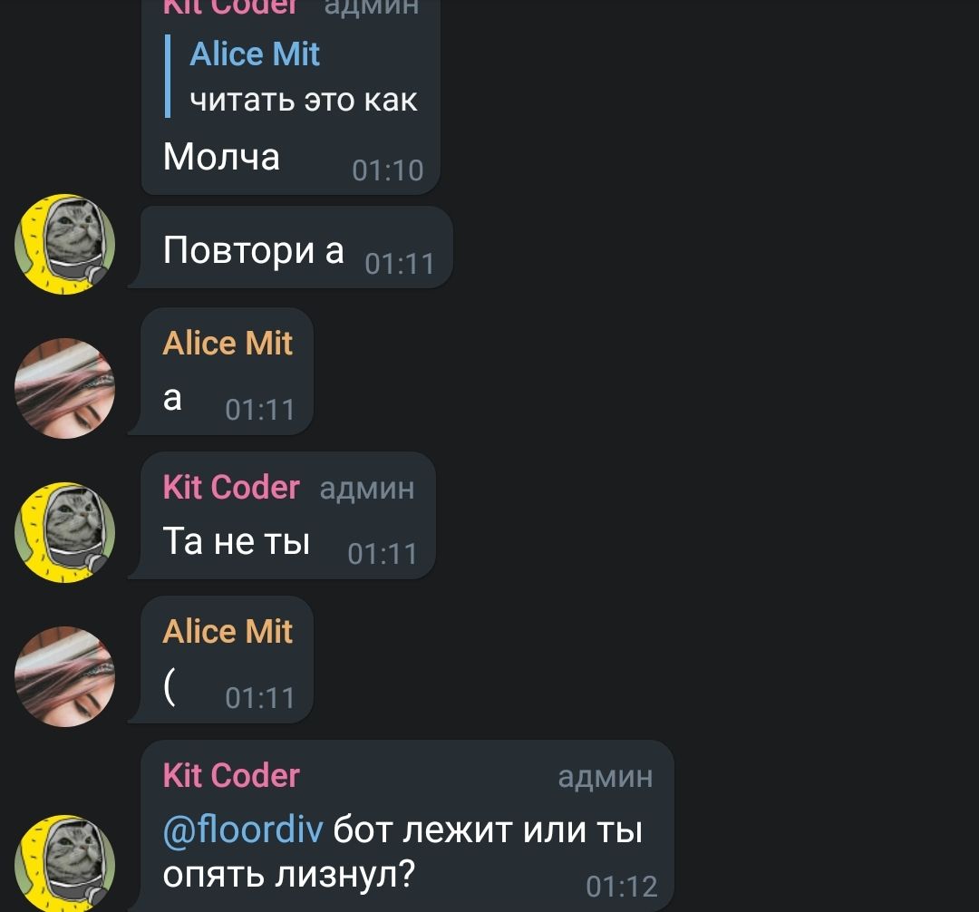
Task: Click the 01:12 timestamp on the last message
Action: tap(622, 887)
